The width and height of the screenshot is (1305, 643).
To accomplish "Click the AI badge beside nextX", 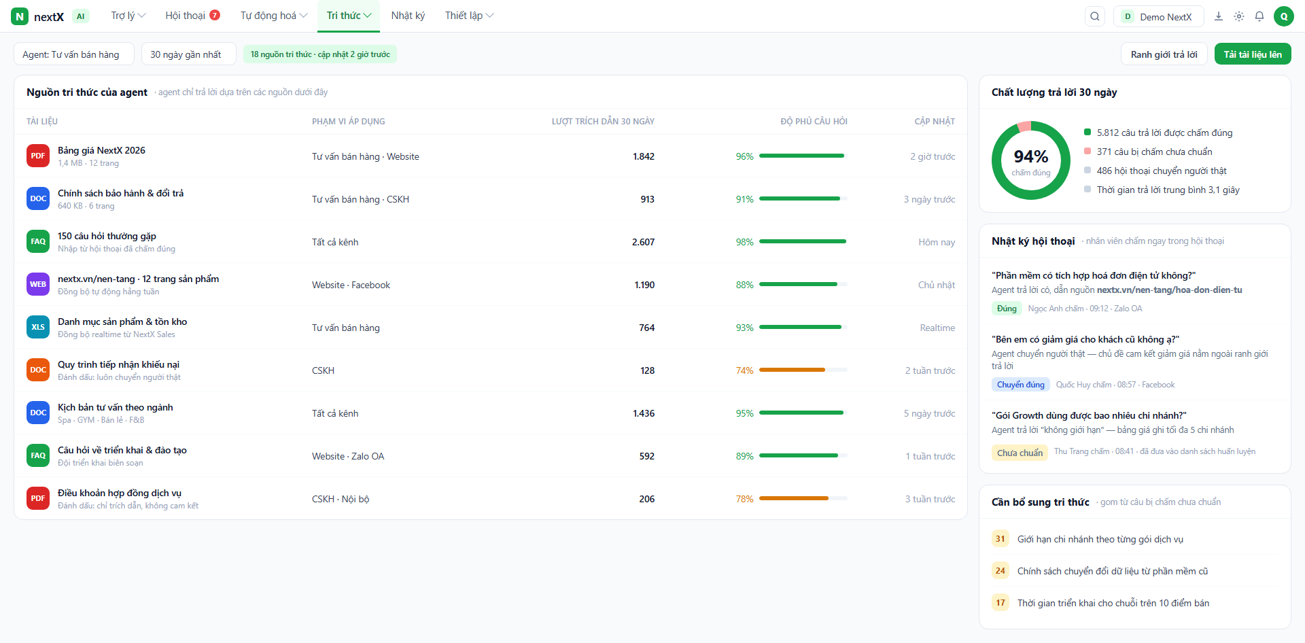I will tap(81, 16).
